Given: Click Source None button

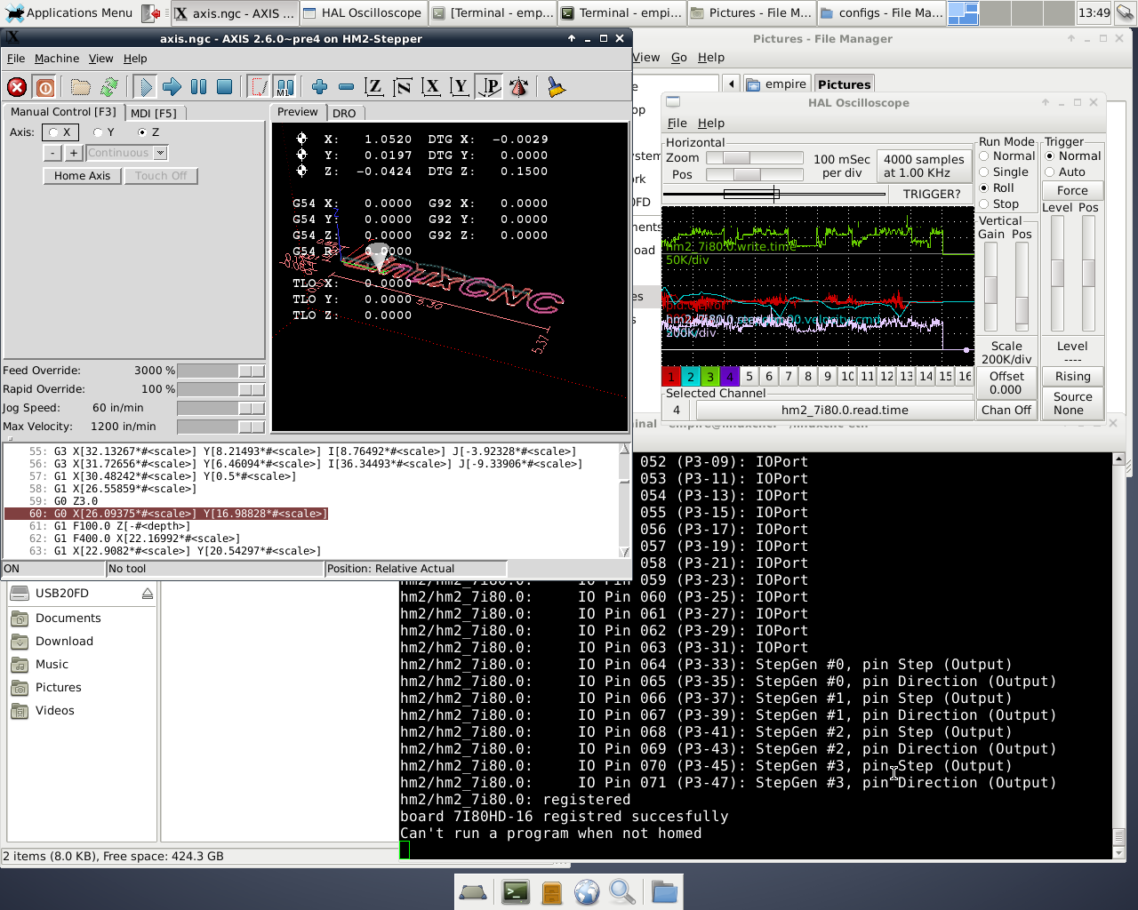Looking at the screenshot, I should coord(1072,403).
